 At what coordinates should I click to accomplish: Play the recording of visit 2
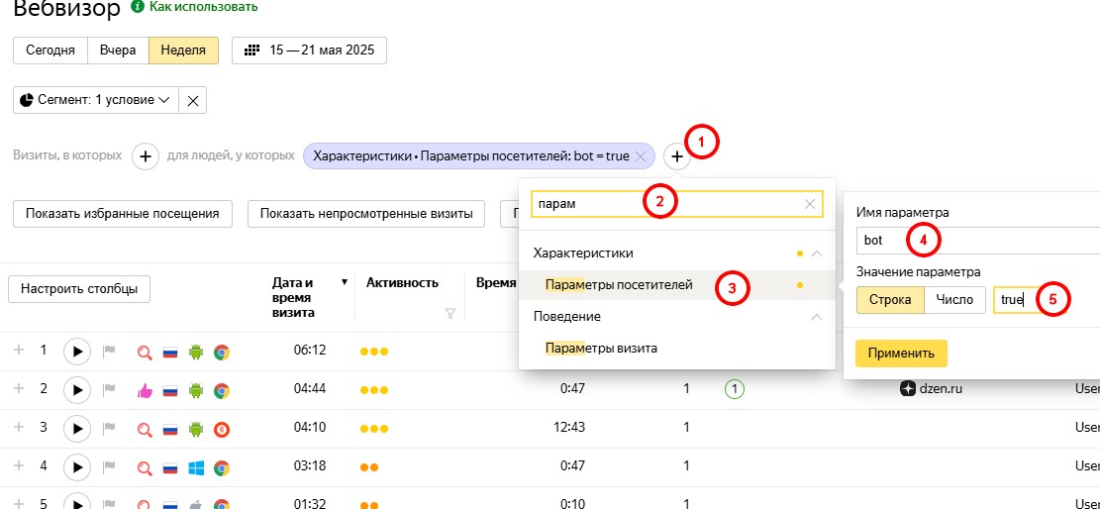click(x=77, y=389)
